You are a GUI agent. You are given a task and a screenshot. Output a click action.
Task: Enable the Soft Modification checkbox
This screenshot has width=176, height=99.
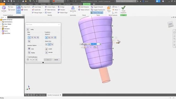[x=28, y=57]
